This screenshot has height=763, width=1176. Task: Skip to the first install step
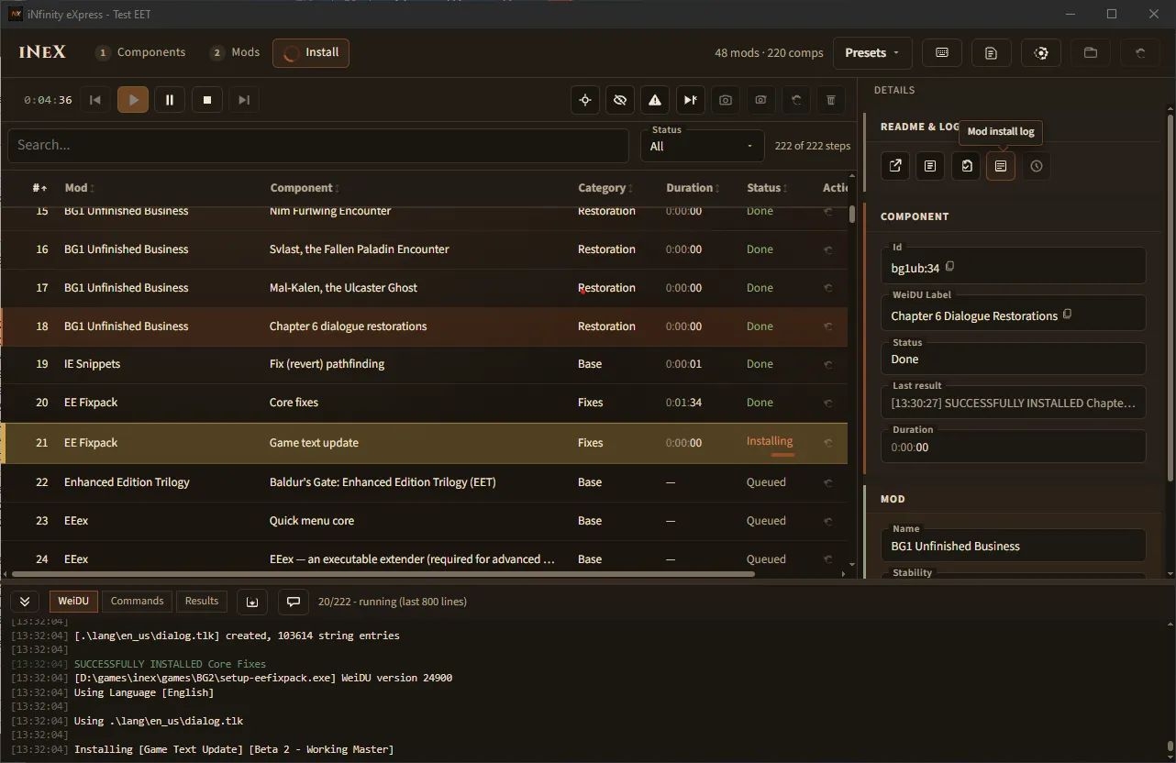pyautogui.click(x=95, y=100)
